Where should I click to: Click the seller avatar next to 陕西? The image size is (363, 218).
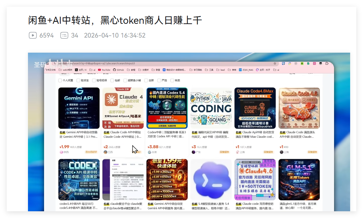tap(61, 152)
